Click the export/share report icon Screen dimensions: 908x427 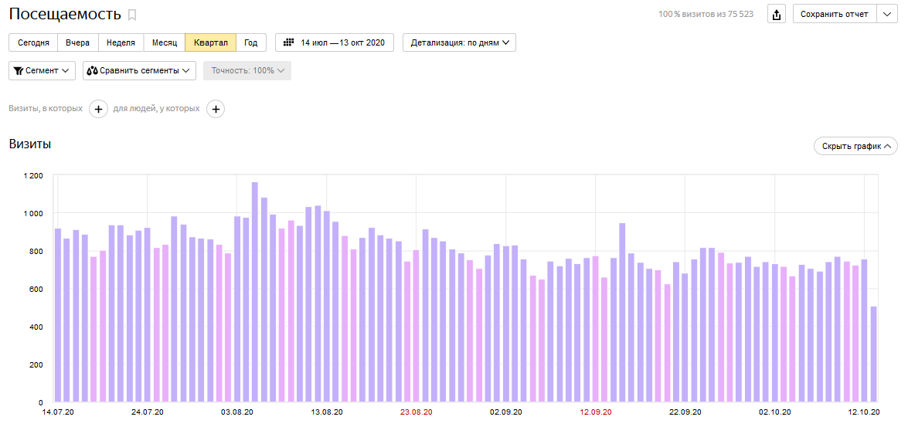click(x=777, y=14)
